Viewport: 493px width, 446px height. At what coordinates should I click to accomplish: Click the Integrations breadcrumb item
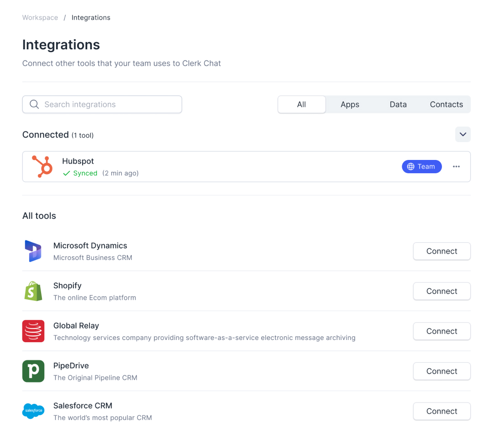pos(91,18)
